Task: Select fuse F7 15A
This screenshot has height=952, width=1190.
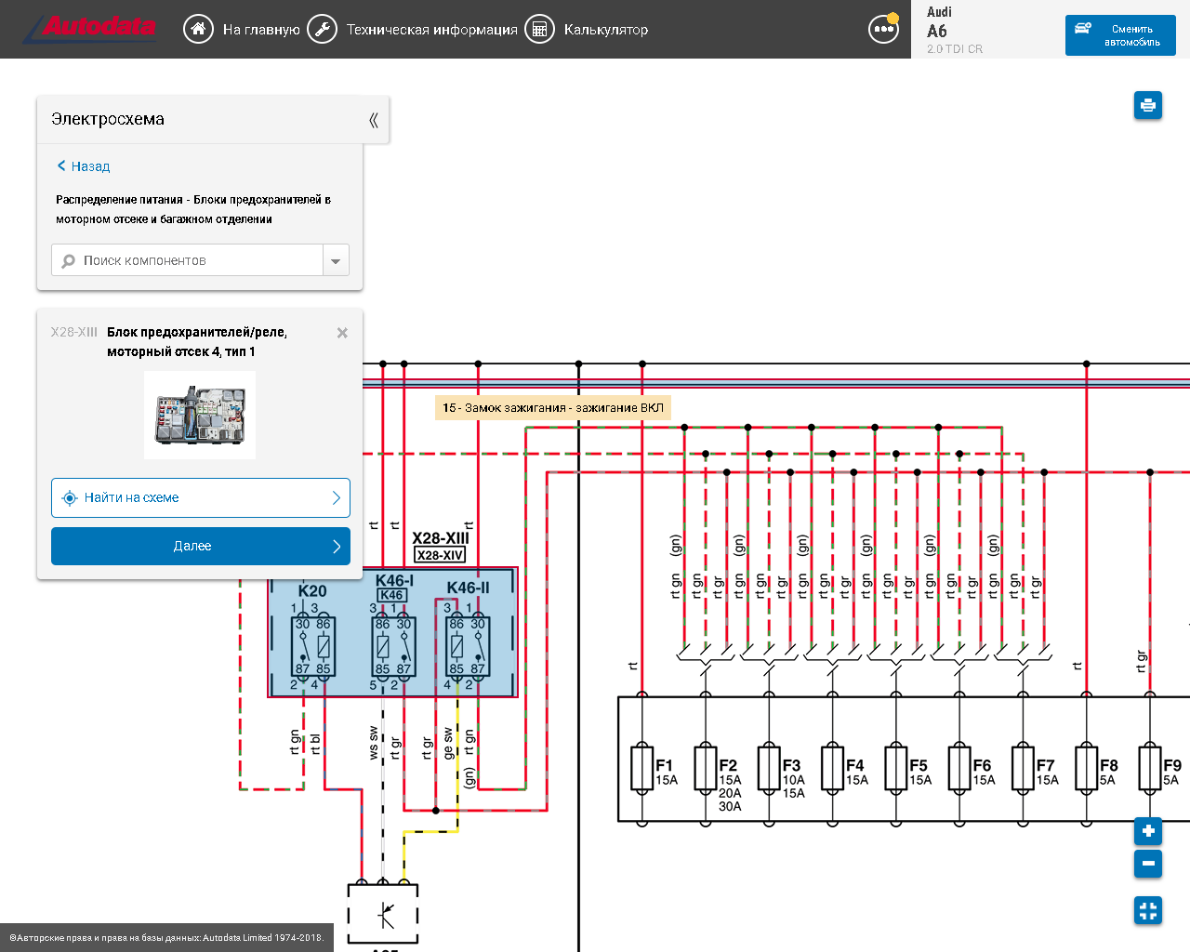Action: point(1023,768)
